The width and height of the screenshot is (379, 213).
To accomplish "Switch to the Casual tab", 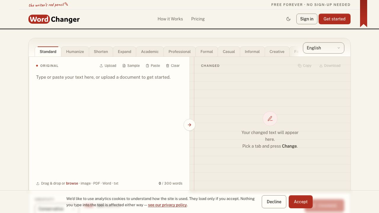I will [229, 51].
